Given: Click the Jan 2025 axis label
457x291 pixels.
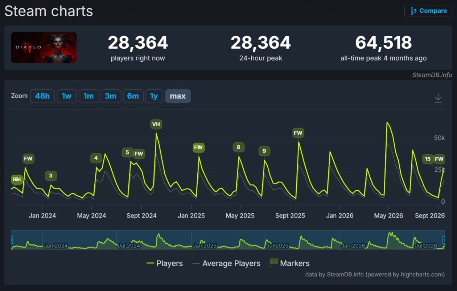Looking at the screenshot, I should tap(191, 216).
